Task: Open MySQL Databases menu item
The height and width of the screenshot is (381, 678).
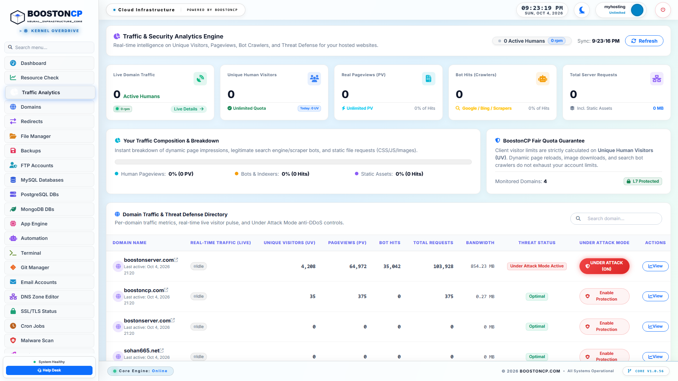Action: [49, 180]
